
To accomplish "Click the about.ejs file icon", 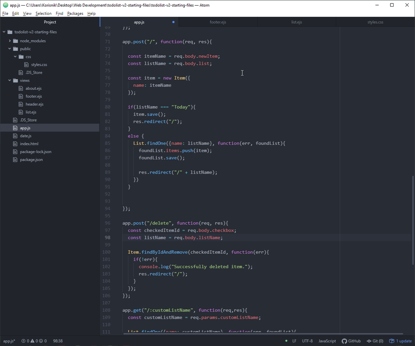I will pyautogui.click(x=21, y=88).
